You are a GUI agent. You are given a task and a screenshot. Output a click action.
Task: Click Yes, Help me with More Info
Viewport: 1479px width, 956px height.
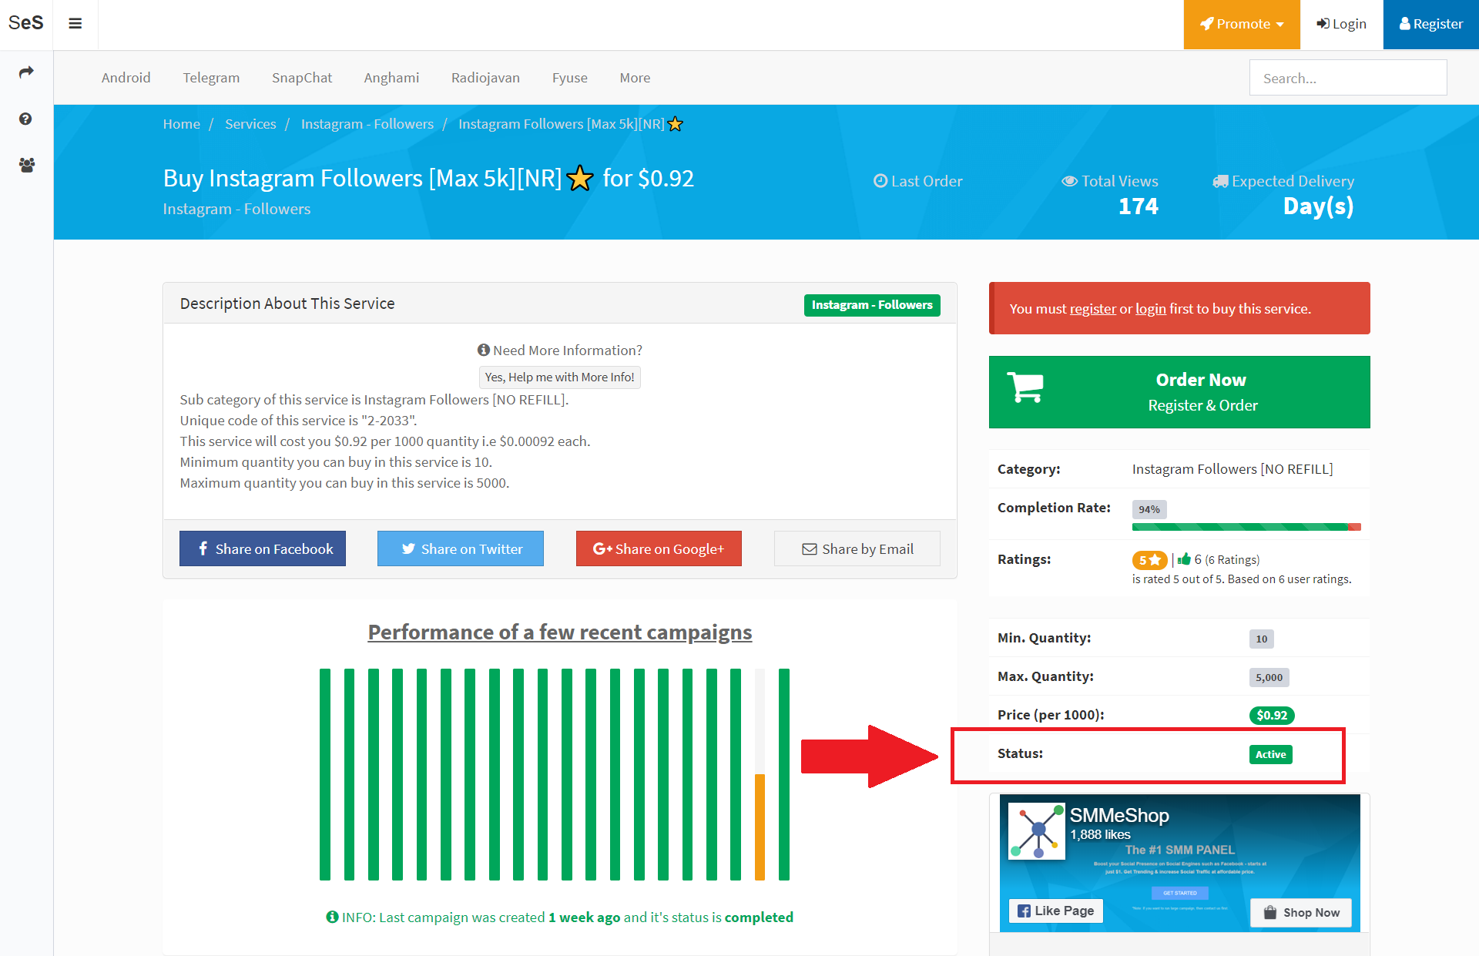(x=559, y=377)
